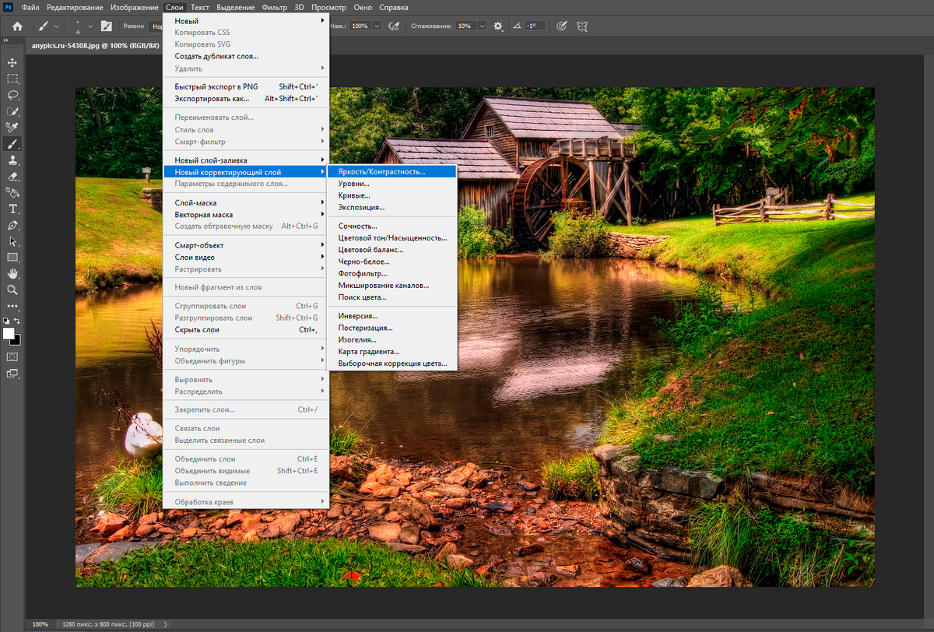The image size is (934, 632).
Task: Select the Path Selection arrow tool
Action: coord(12,241)
